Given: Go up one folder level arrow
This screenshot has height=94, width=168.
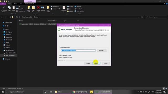Looking at the screenshot, I should click(10, 17).
